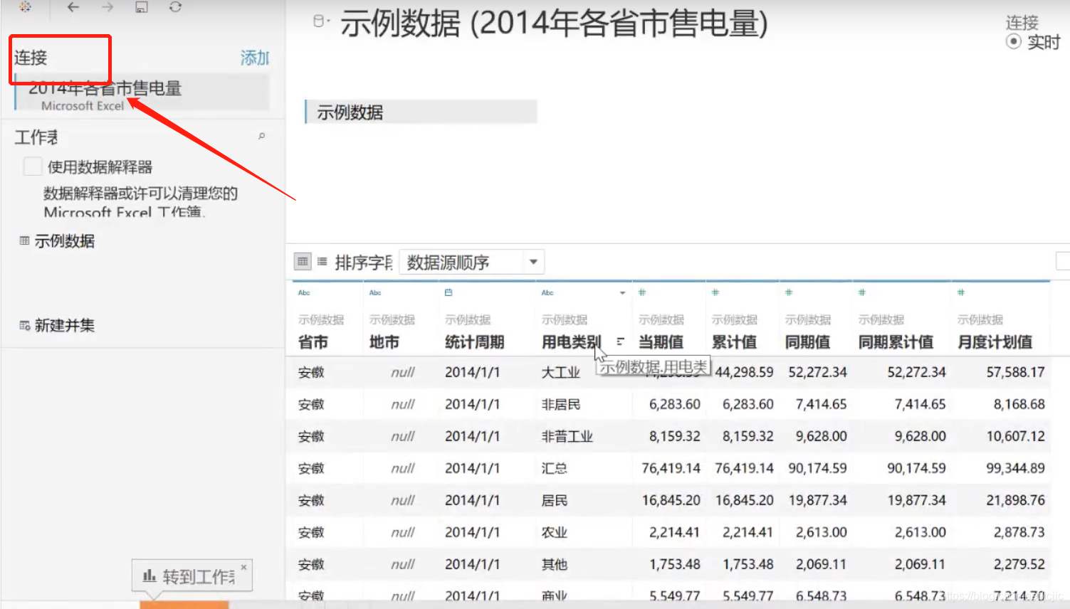Click the 汇总 cell
Viewport: 1070px width, 609px height.
555,468
